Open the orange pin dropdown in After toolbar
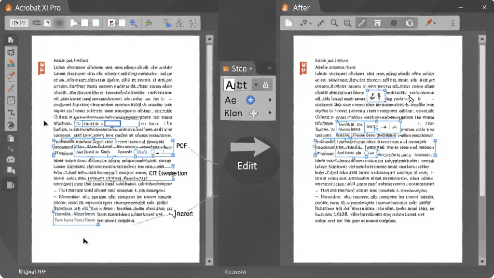 pyautogui.click(x=430, y=23)
